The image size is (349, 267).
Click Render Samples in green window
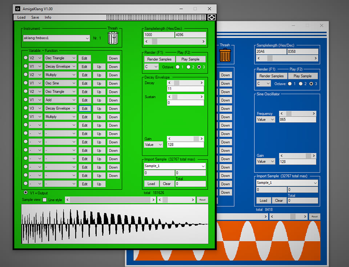point(159,59)
